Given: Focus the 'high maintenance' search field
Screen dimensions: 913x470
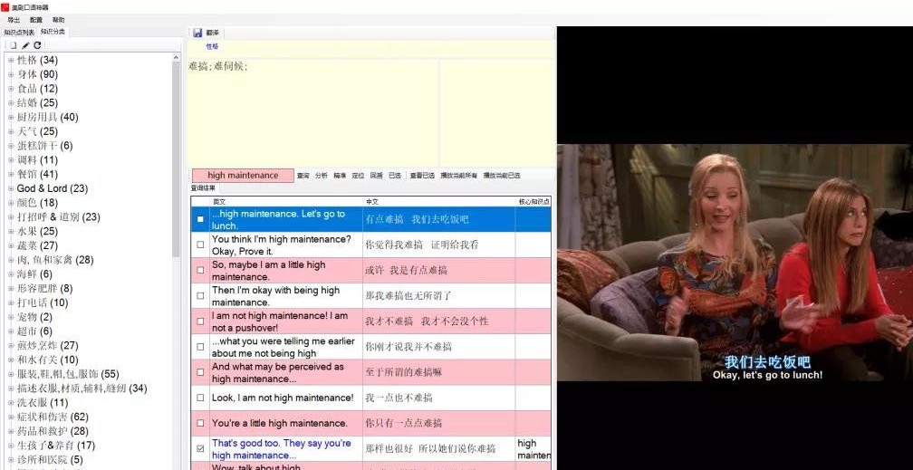Looking at the screenshot, I should [243, 176].
